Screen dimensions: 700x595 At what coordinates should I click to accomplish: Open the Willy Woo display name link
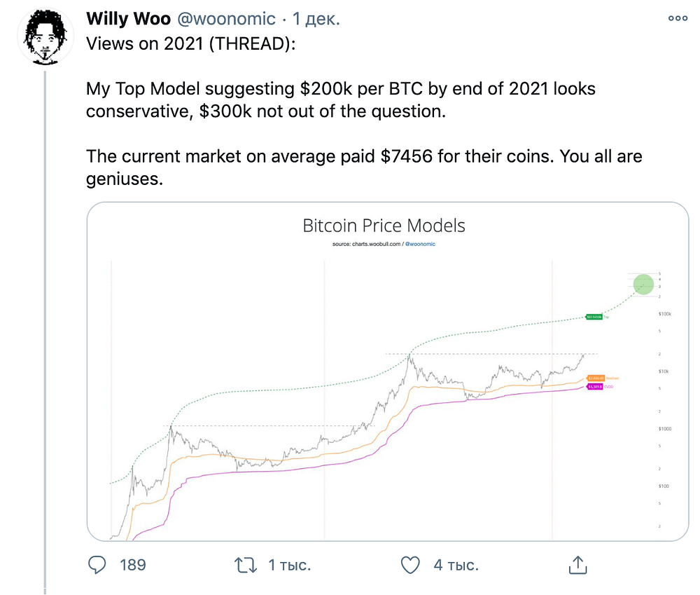tap(129, 19)
